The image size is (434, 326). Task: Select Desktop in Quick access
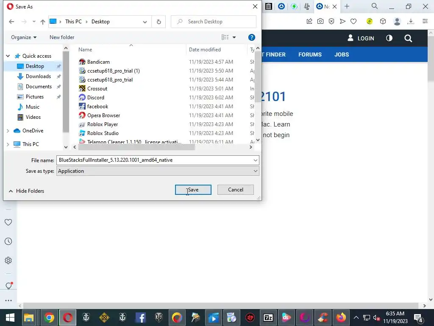[35, 66]
